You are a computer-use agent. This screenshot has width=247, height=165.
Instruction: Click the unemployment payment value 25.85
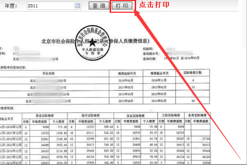(x=154, y=163)
